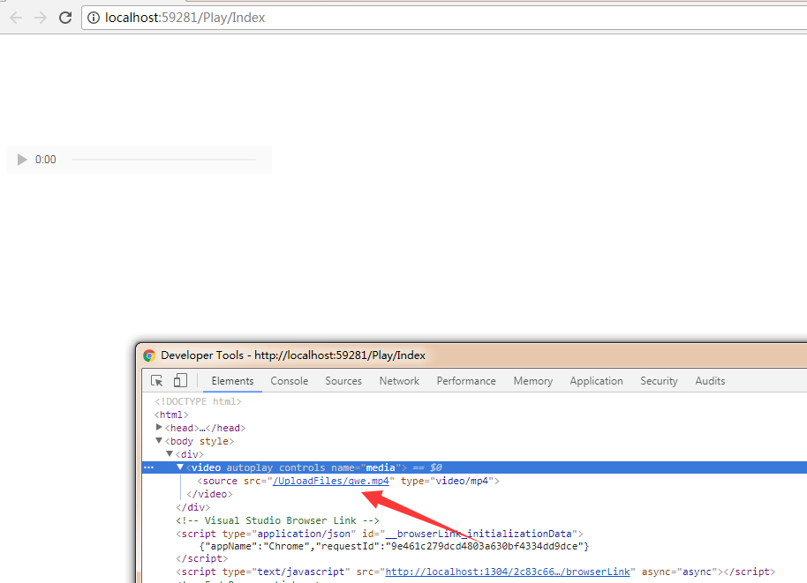Collapse the video node triangle
The width and height of the screenshot is (807, 583).
point(179,467)
